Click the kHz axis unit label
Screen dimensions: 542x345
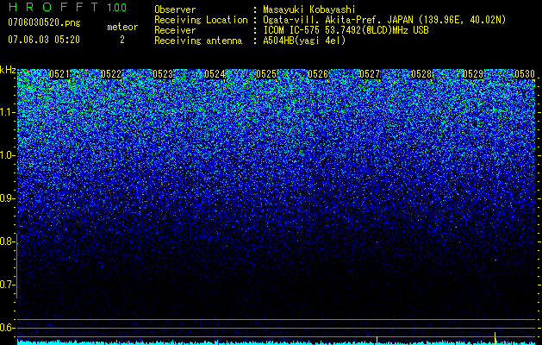[8, 70]
